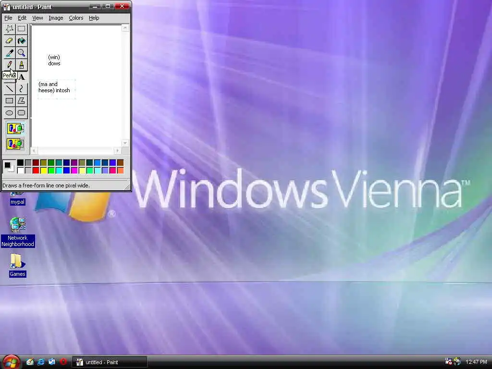Image resolution: width=492 pixels, height=369 pixels.
Task: Select the mypal desktop shortcut
Action: pos(17,198)
